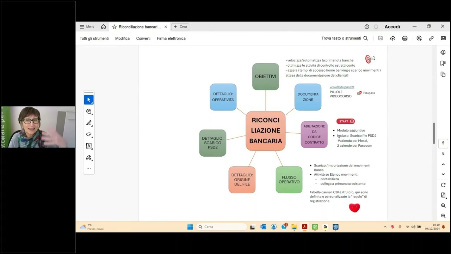The width and height of the screenshot is (451, 254).
Task: Copy a link to the file
Action: click(431, 38)
